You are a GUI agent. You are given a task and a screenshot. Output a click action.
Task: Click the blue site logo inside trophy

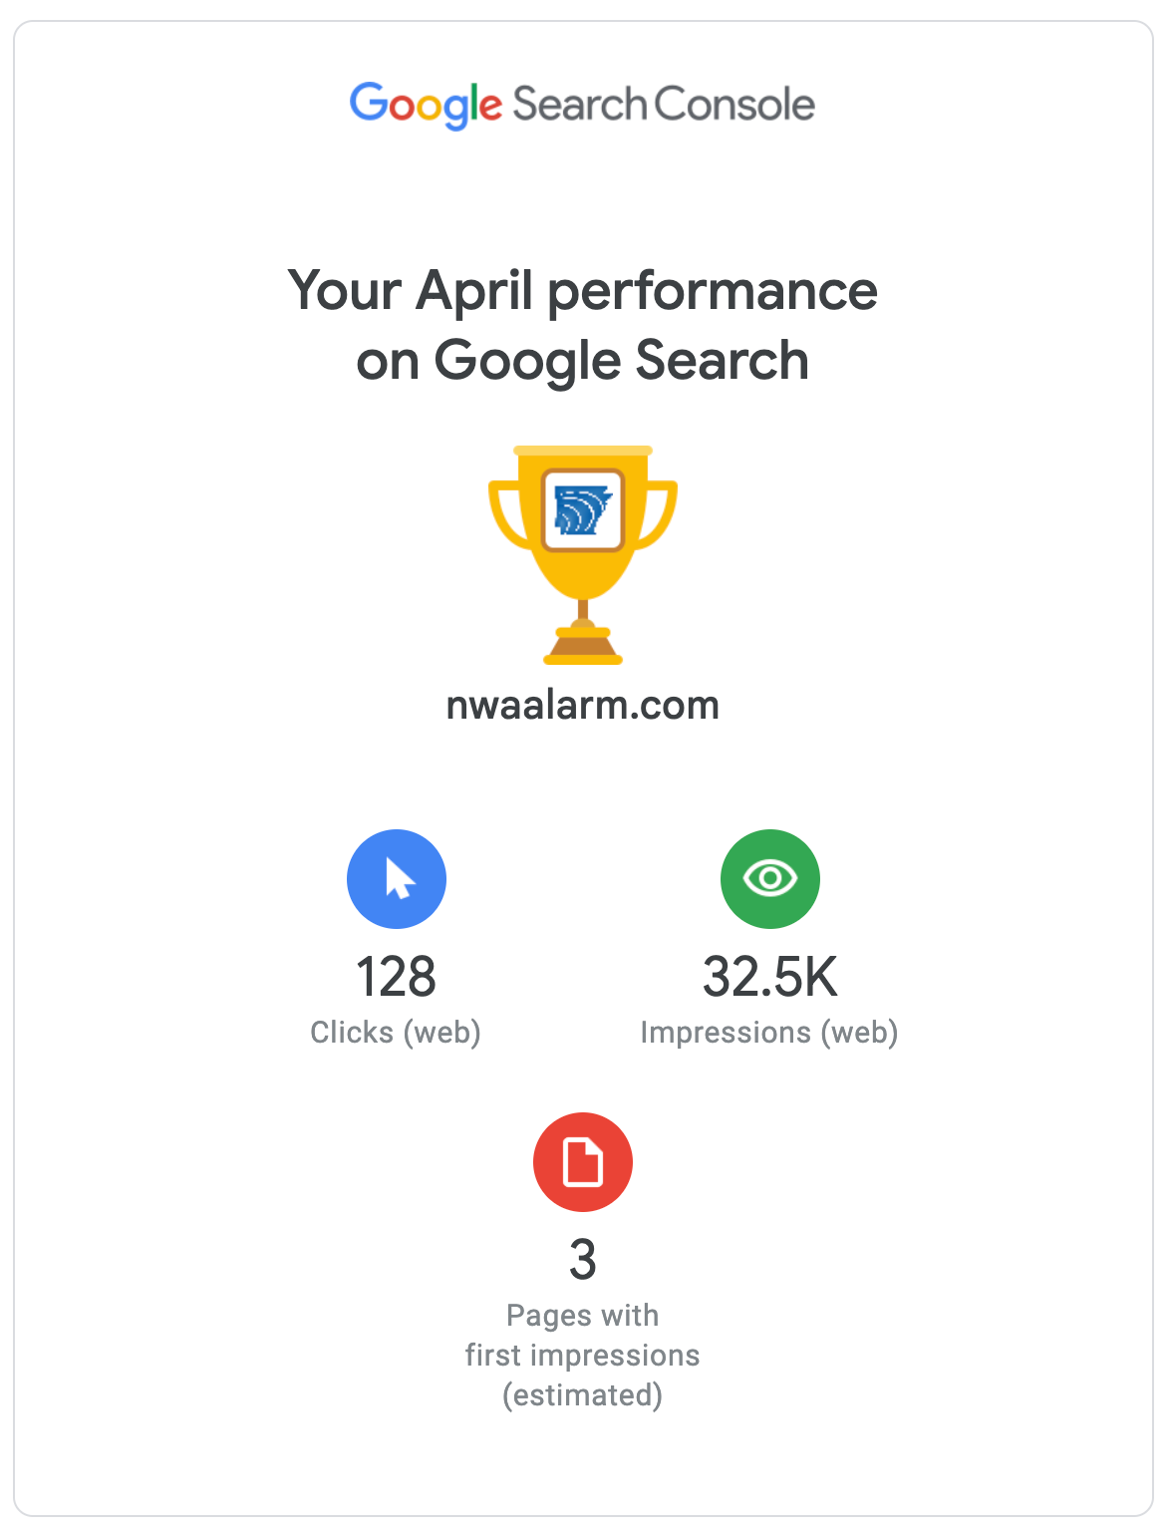coord(583,509)
